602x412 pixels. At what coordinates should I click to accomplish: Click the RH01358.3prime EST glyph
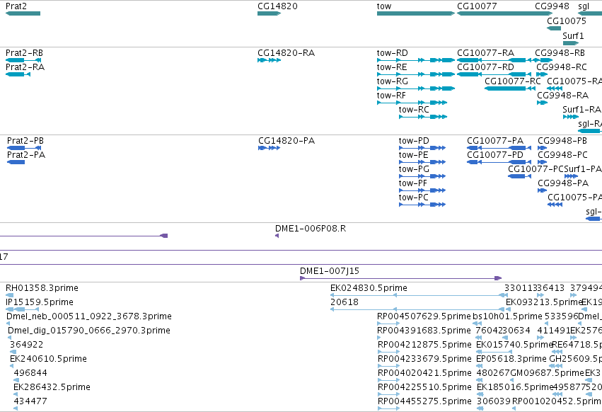pyautogui.click(x=10, y=295)
